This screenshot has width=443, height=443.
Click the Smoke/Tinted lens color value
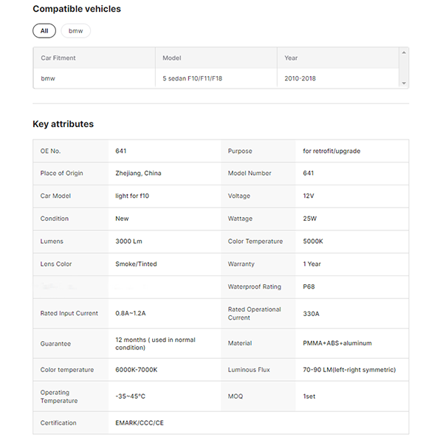[x=136, y=264]
